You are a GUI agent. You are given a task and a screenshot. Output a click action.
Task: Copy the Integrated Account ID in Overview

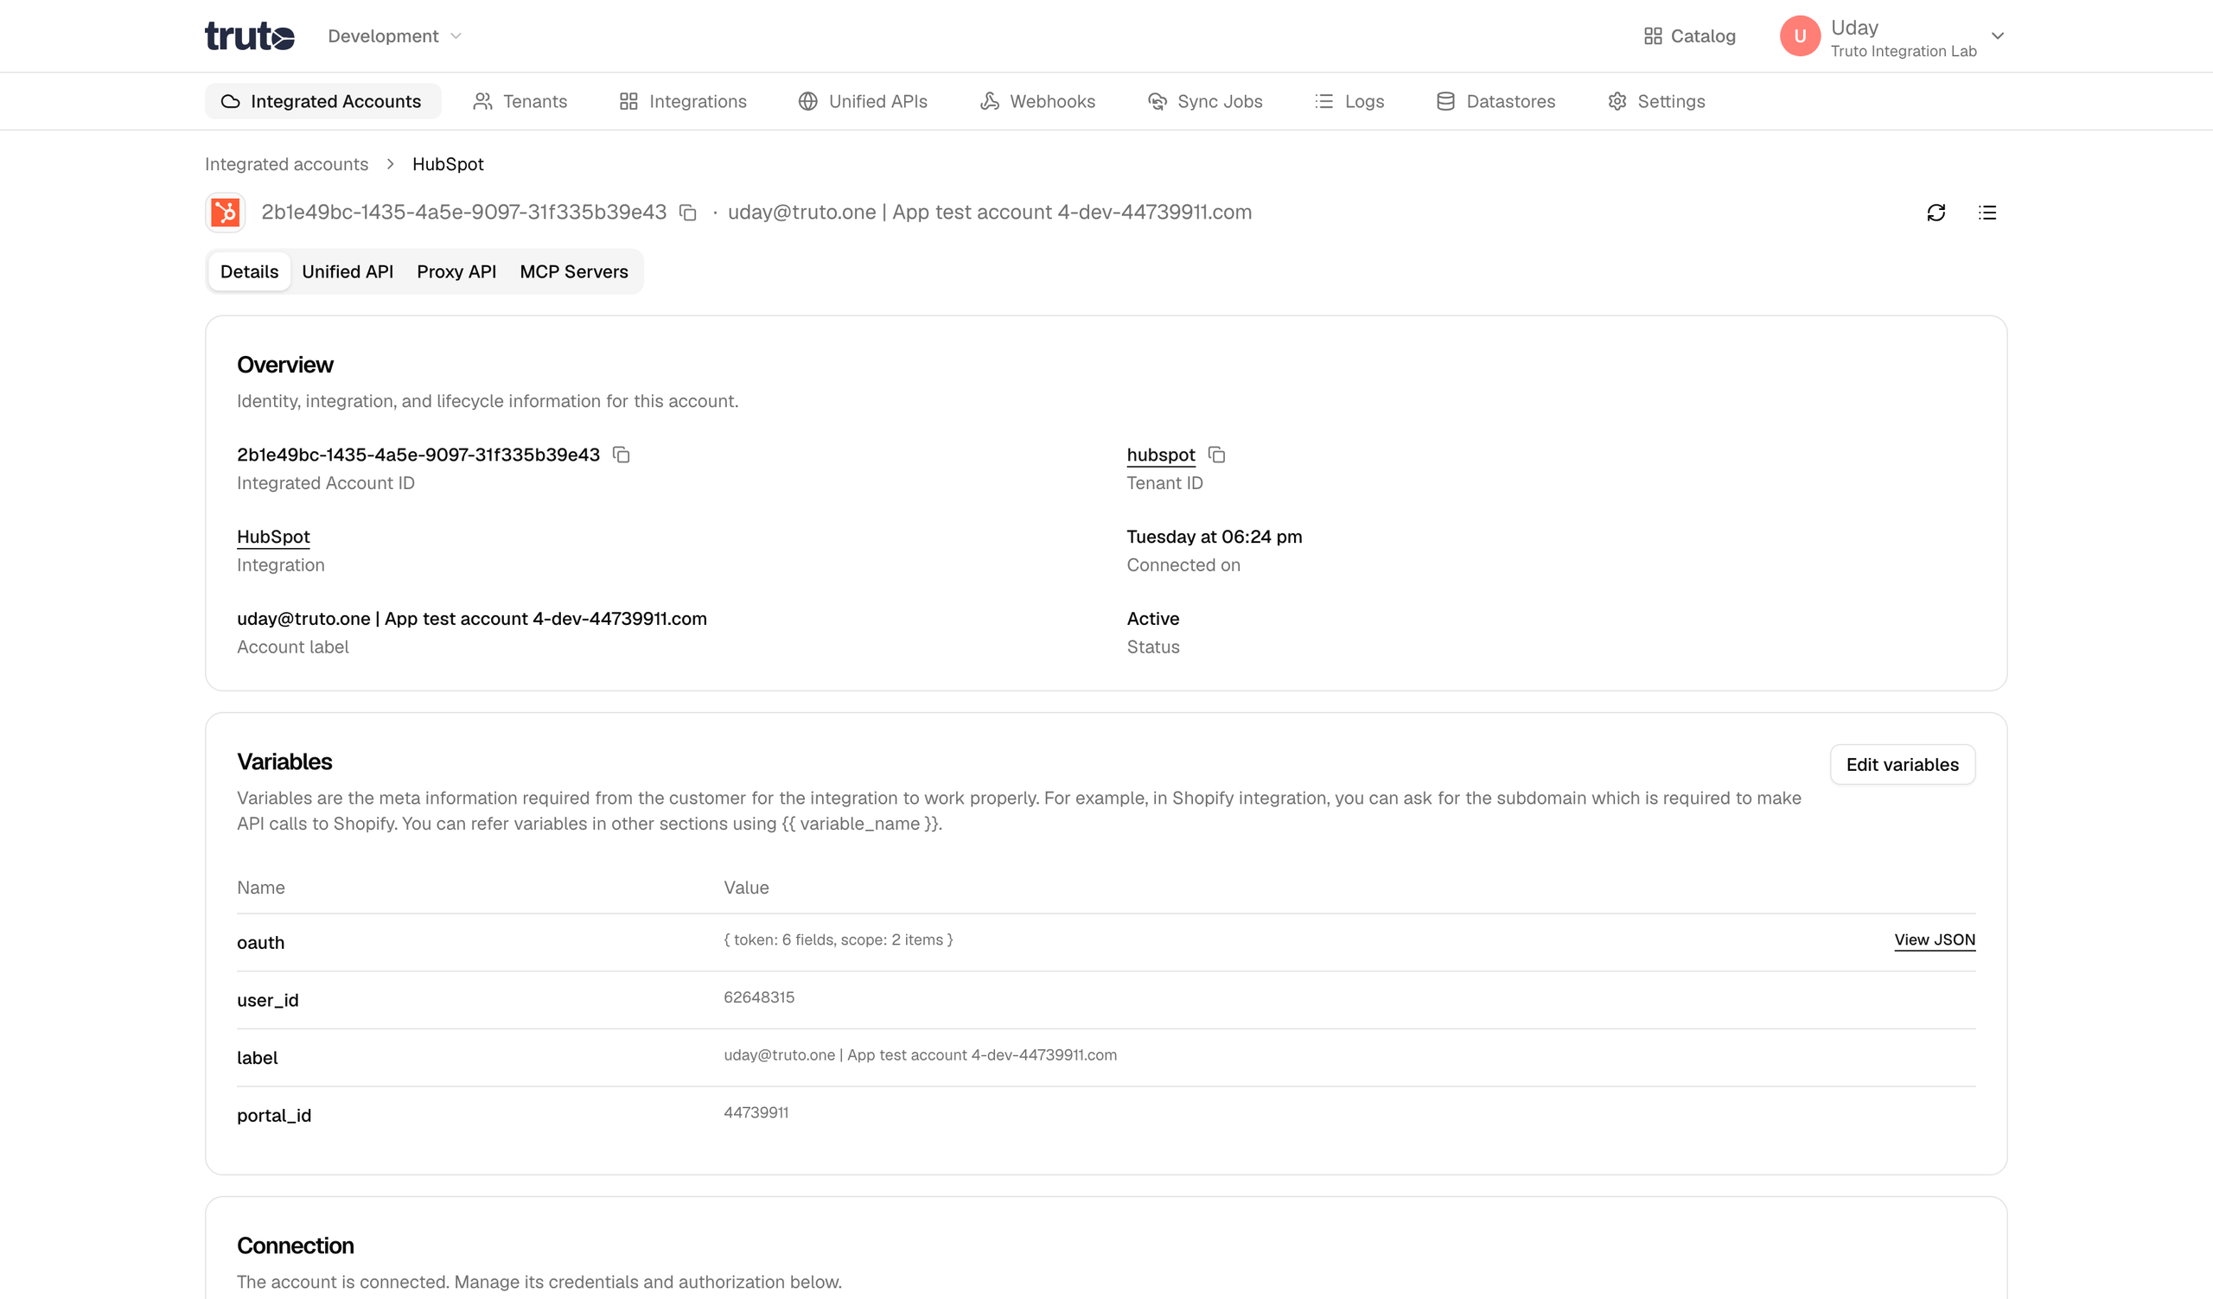click(x=621, y=455)
